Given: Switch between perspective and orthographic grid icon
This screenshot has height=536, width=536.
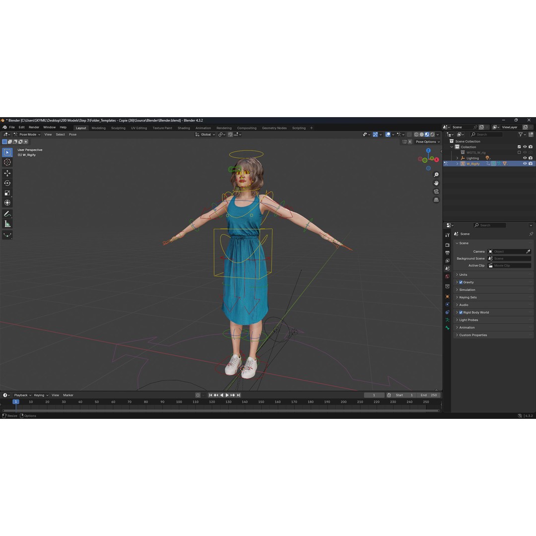Looking at the screenshot, I should [436, 200].
